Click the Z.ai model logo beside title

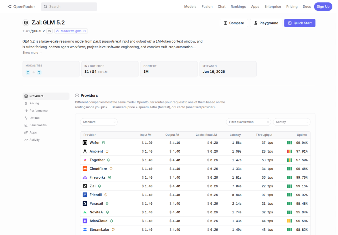coord(26,23)
